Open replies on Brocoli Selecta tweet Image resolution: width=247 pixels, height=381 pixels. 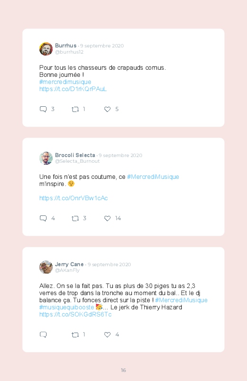43,218
